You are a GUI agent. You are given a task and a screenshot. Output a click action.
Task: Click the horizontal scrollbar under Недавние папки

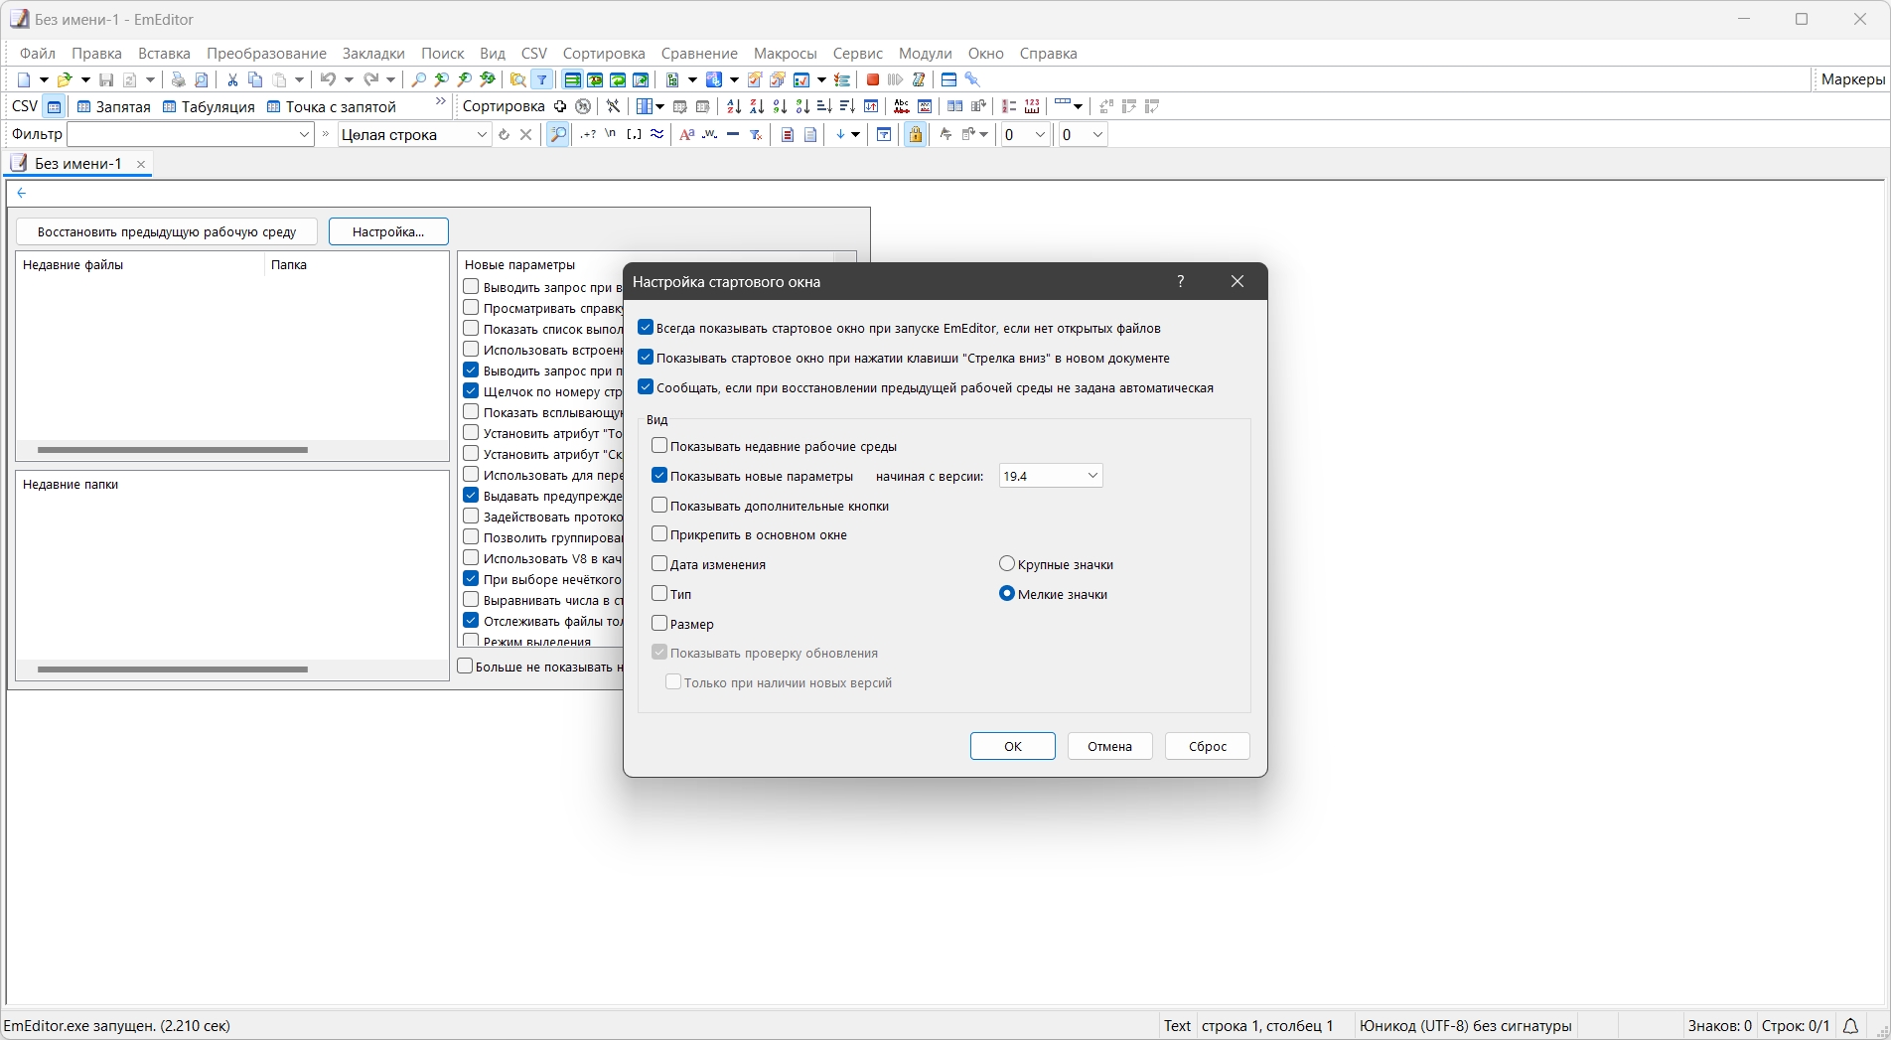[x=173, y=669]
